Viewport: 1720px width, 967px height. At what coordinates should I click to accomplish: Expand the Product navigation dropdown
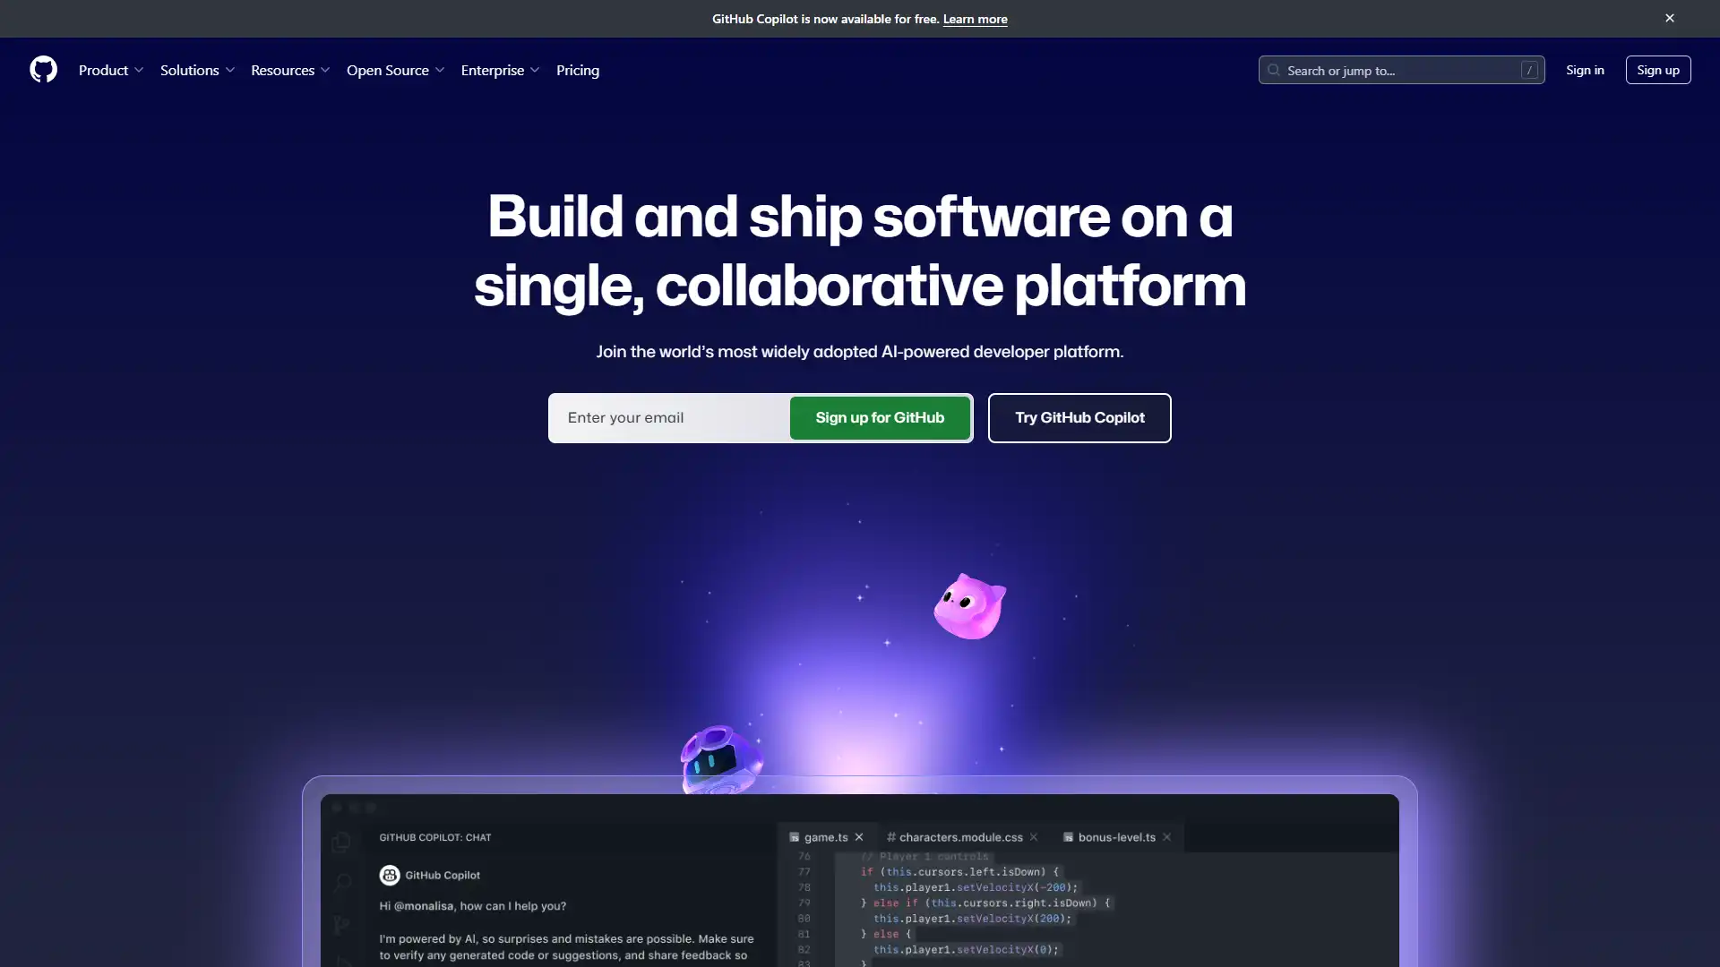111,70
